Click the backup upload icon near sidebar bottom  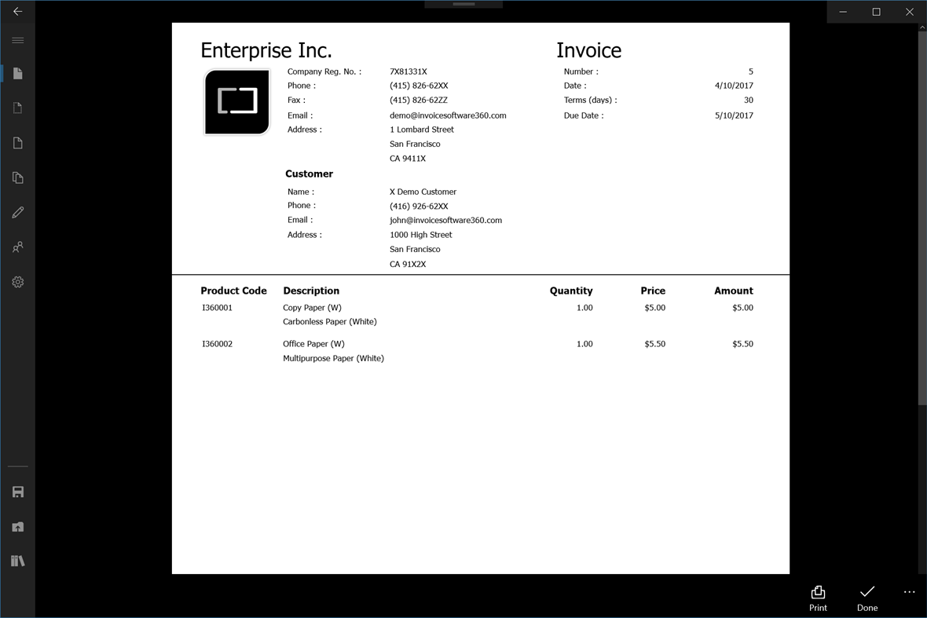point(17,526)
